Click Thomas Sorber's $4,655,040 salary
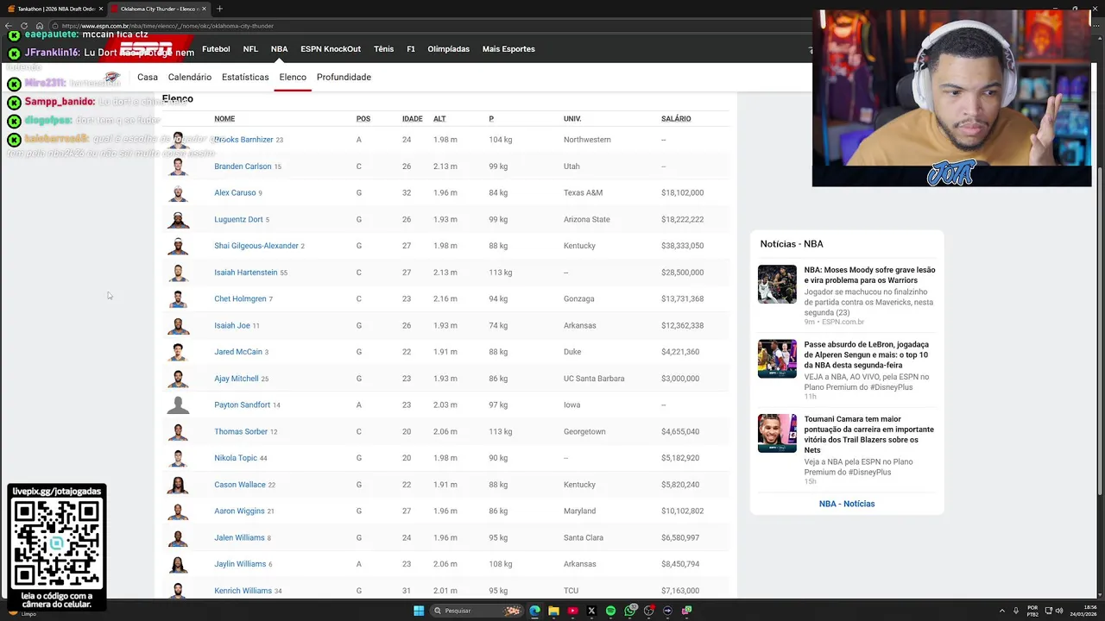 (x=680, y=431)
